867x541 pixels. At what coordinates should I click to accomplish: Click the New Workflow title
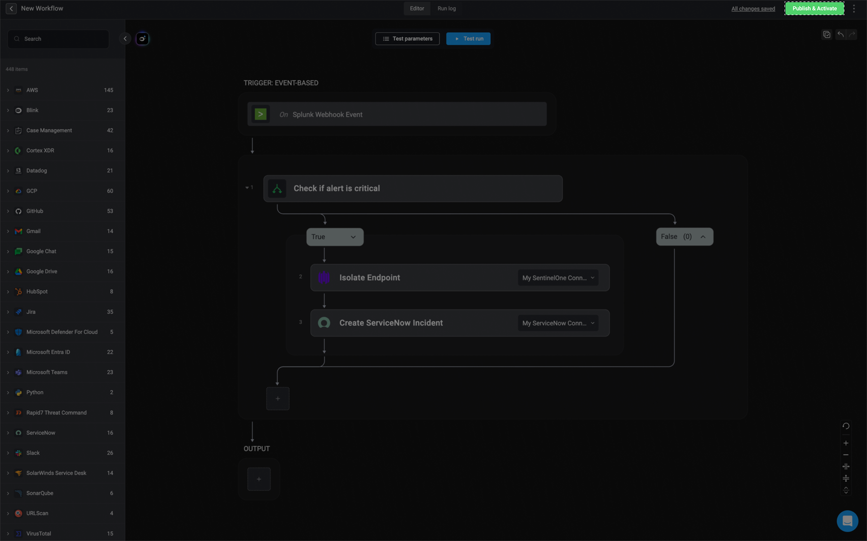42,9
